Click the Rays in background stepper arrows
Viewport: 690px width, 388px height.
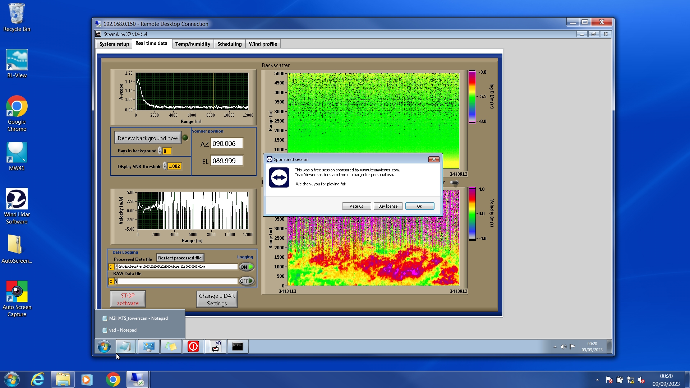point(160,151)
